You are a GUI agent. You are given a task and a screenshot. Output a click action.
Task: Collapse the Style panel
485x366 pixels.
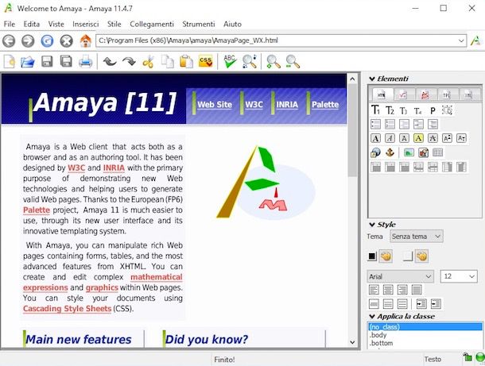coord(372,225)
